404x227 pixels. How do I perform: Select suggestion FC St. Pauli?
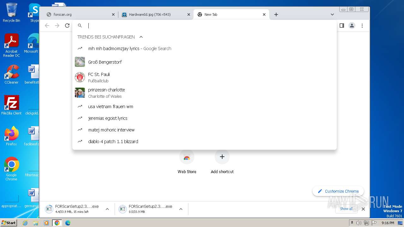point(205,78)
